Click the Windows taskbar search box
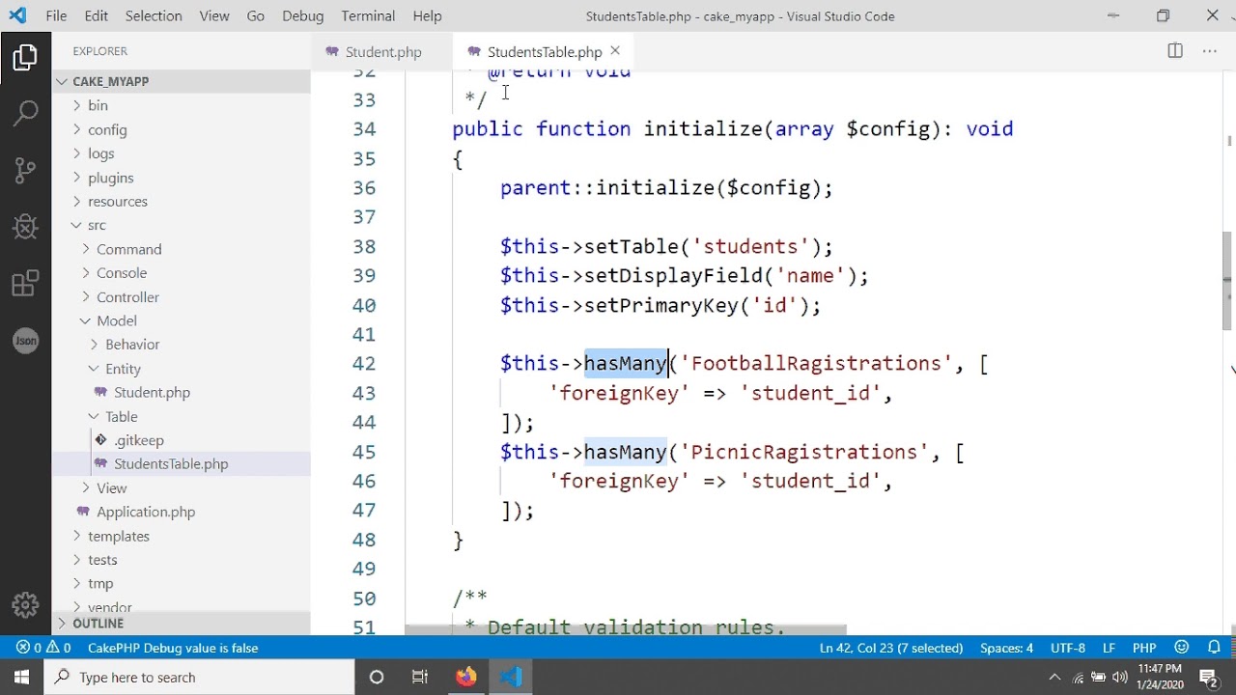 (x=200, y=677)
